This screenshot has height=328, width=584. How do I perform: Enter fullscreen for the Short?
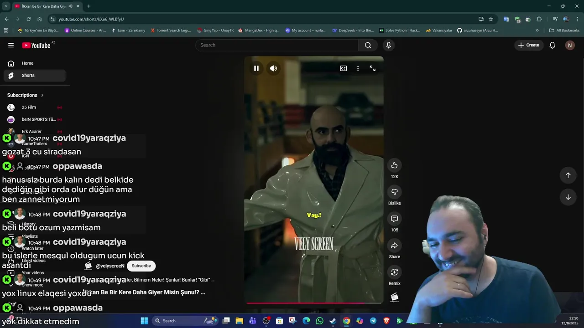[373, 68]
